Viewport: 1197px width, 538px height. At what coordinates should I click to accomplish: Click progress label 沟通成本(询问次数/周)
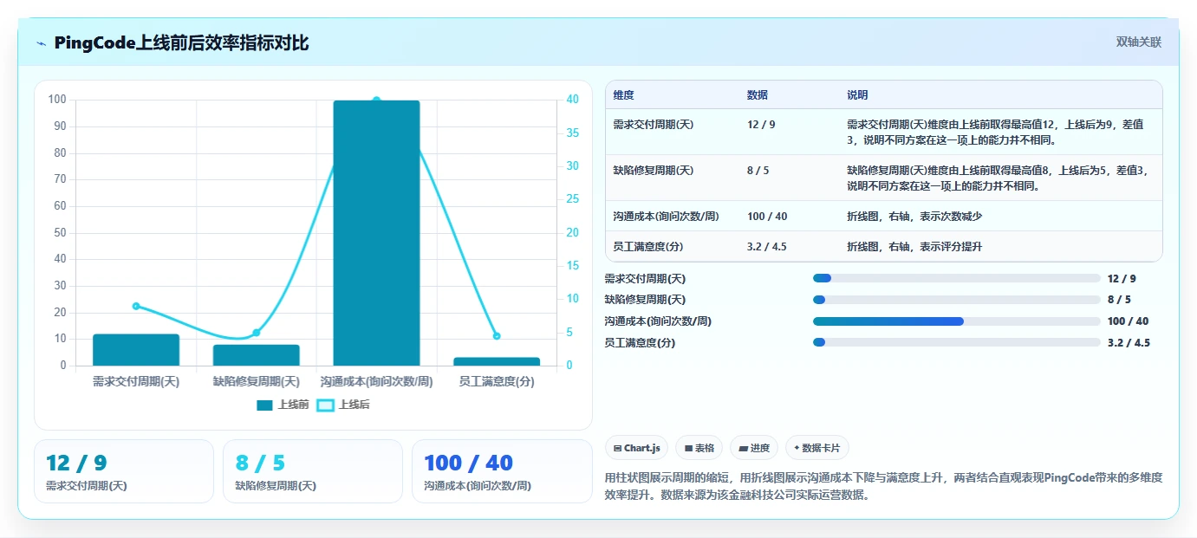point(658,321)
